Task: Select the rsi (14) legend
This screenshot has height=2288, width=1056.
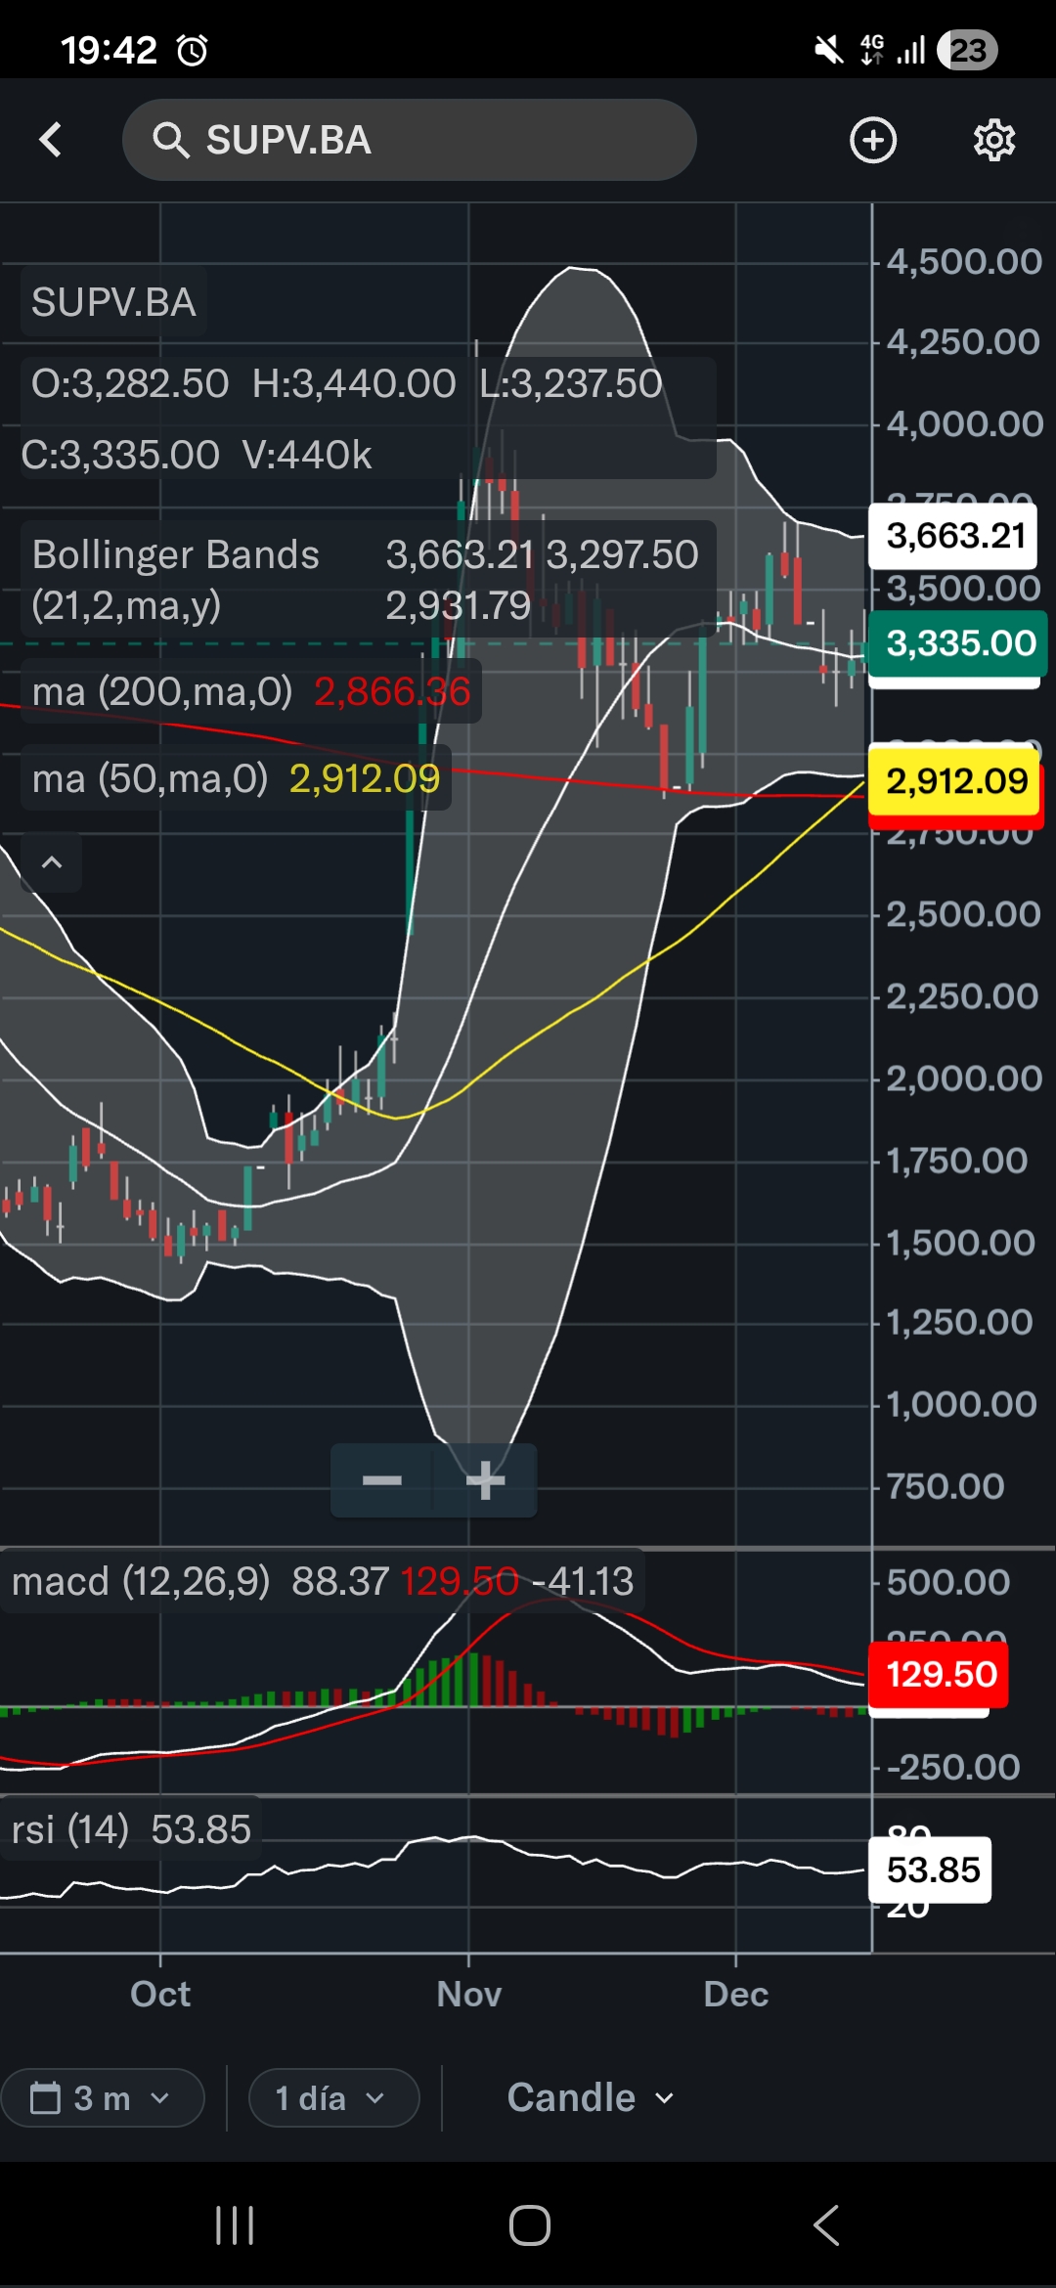Action: 131,1829
